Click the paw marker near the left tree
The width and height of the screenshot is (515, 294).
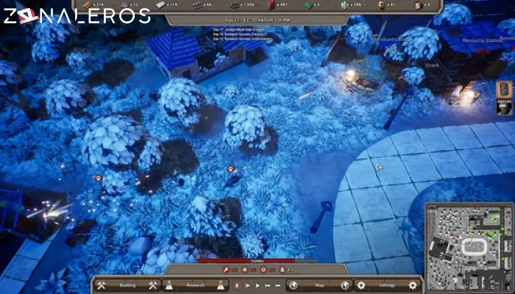(98, 178)
